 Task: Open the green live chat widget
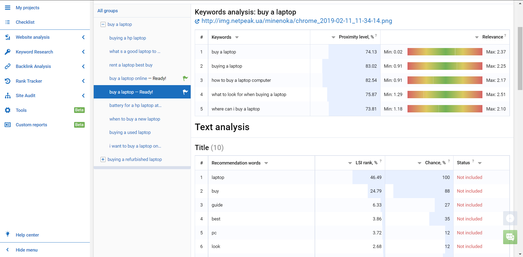(x=510, y=237)
